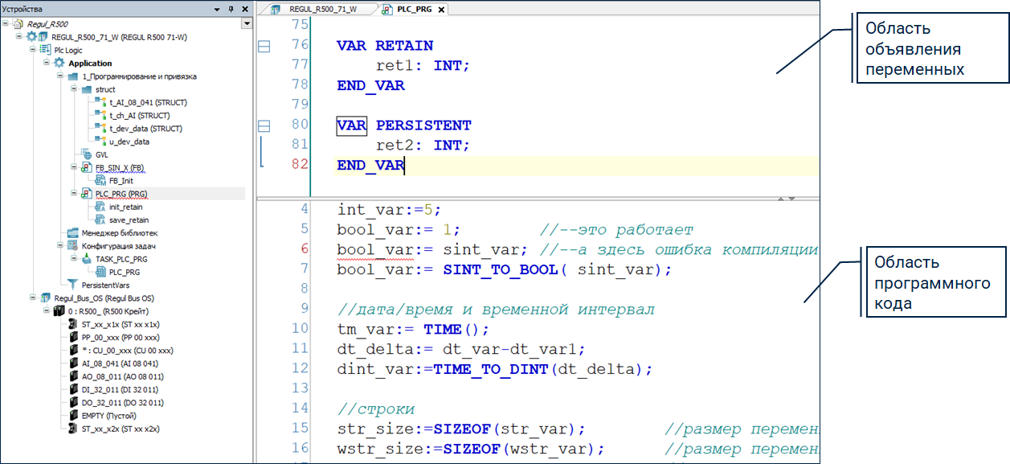Viewport: 1010px width, 464px height.
Task: Click the Менеджер библиотек icon
Action: [73, 232]
